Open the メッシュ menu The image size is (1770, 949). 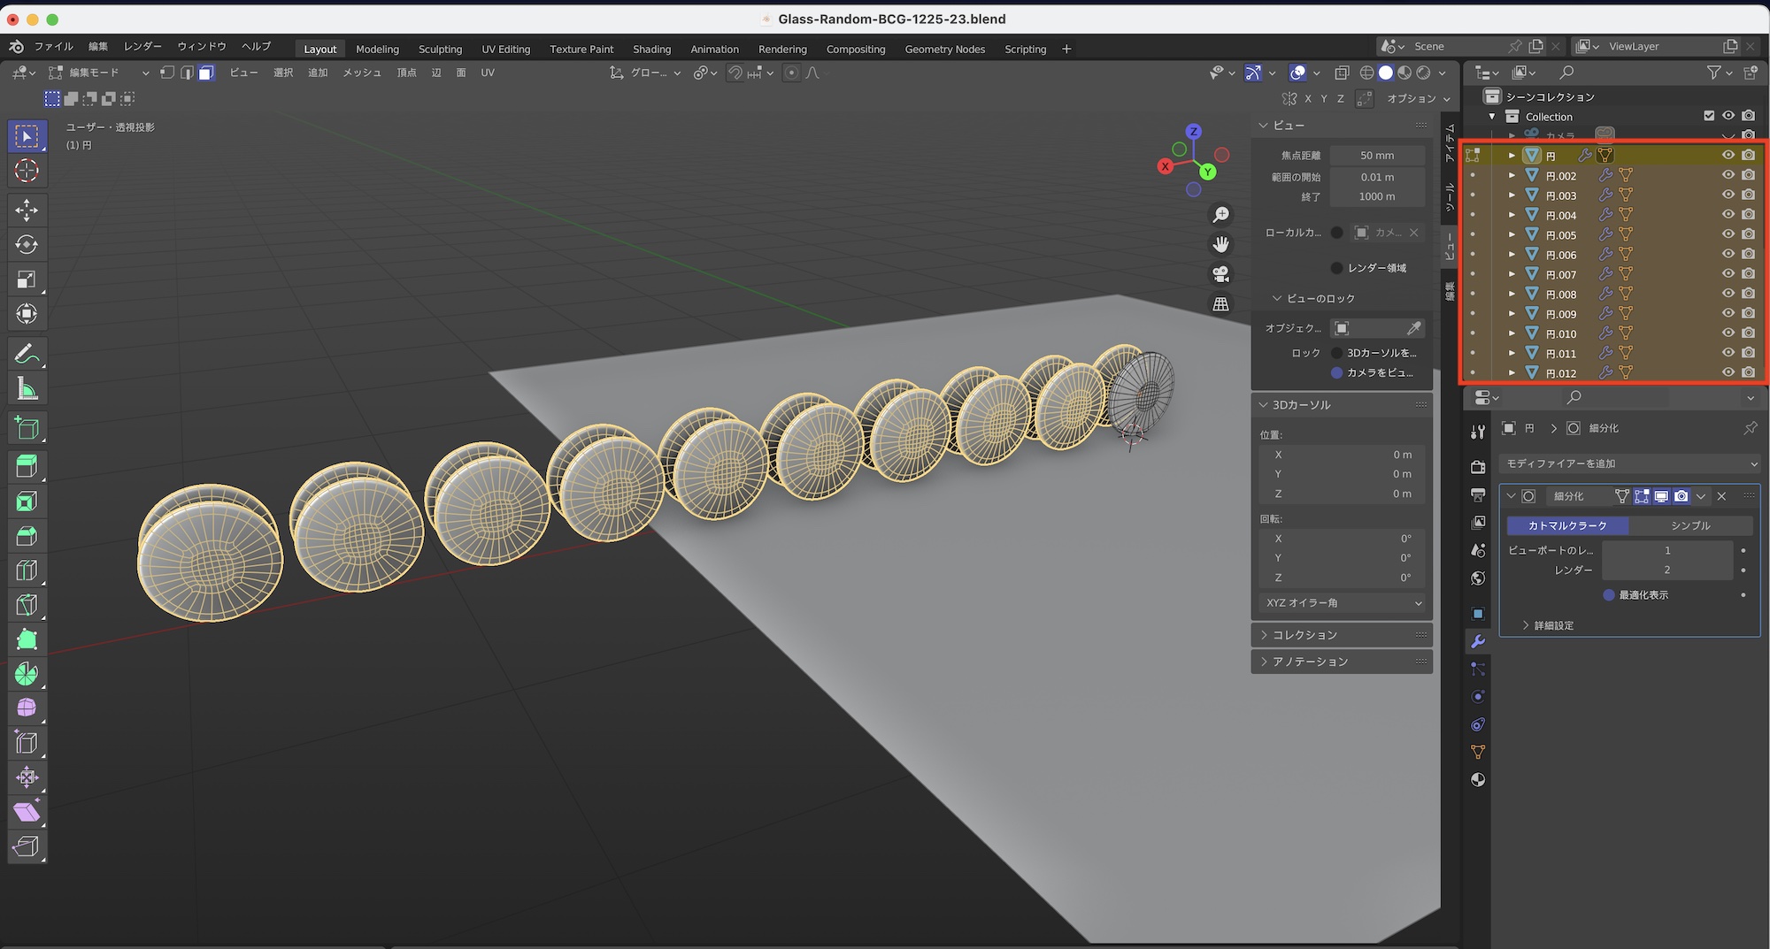362,73
